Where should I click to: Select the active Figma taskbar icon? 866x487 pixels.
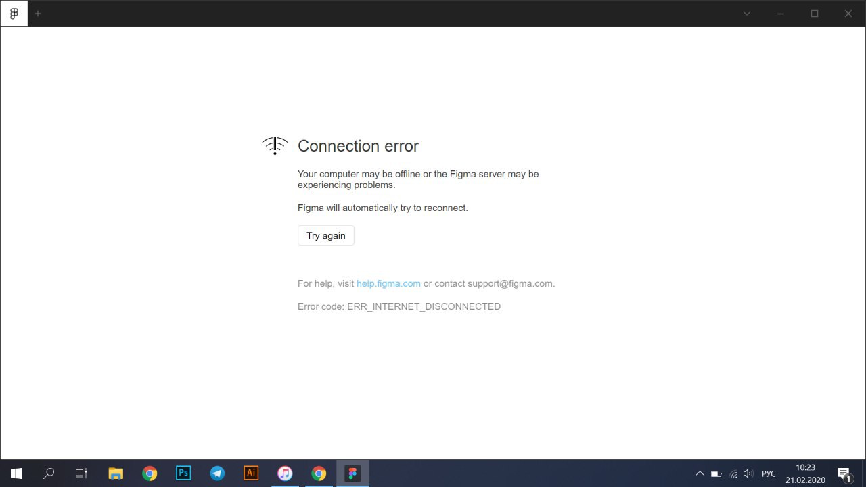(x=352, y=473)
